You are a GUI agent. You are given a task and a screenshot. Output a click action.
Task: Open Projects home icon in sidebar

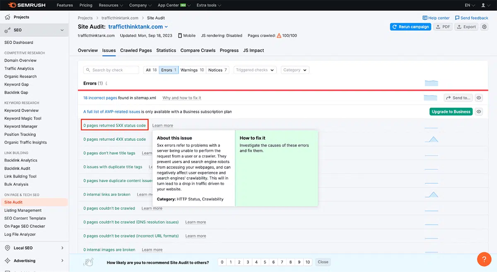[x=7, y=17]
